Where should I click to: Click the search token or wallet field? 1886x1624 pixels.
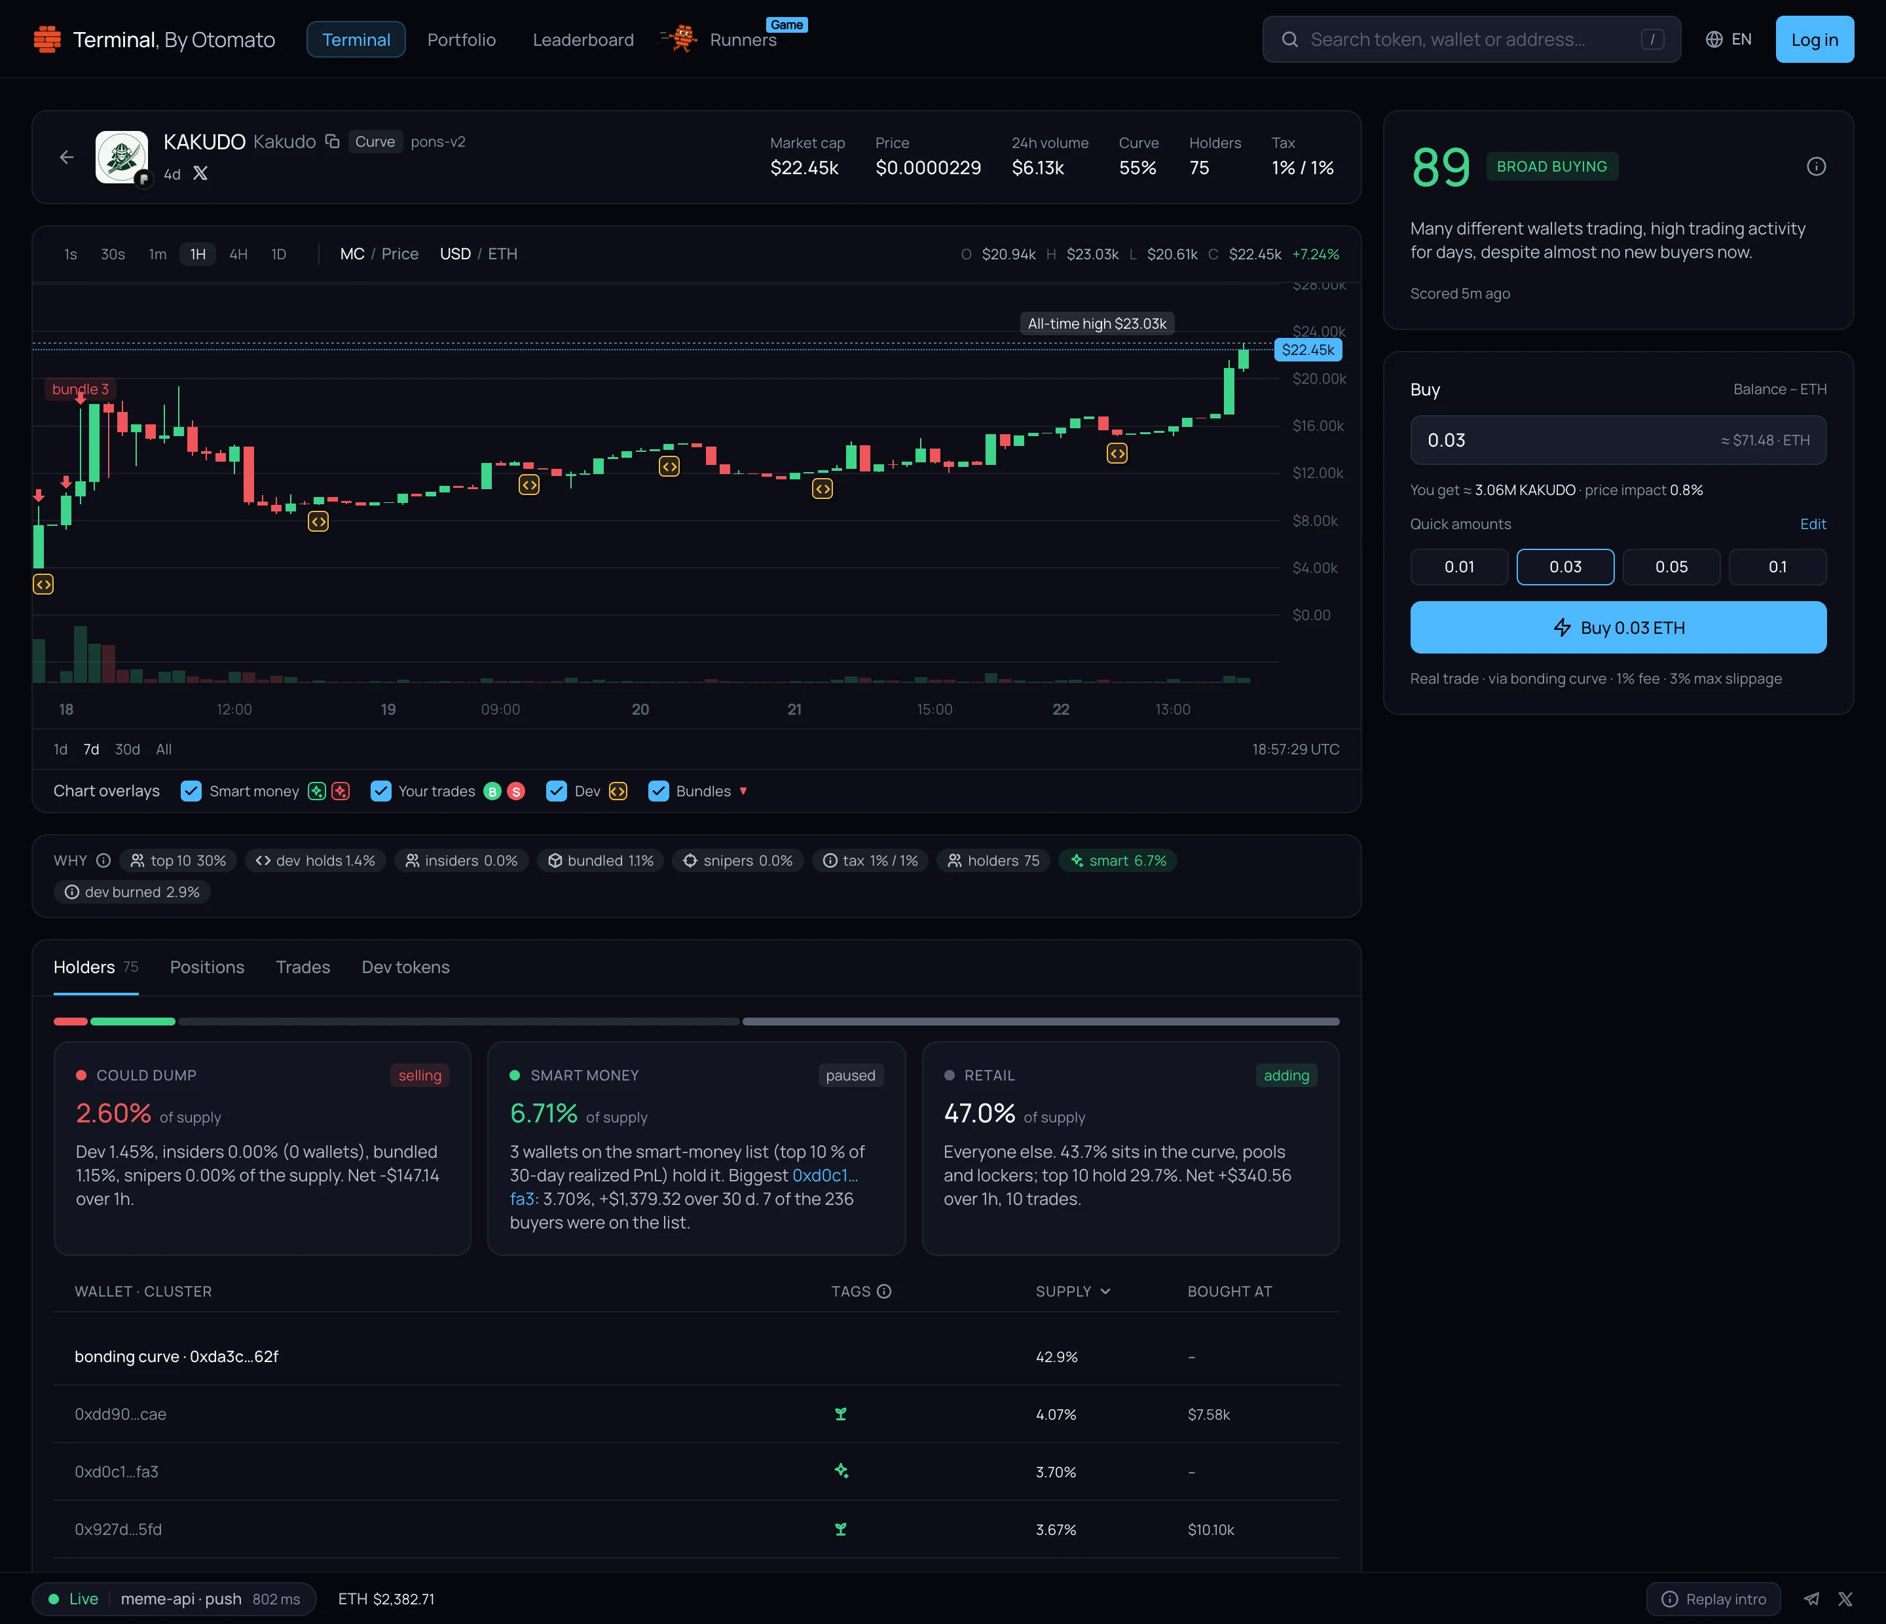click(1471, 39)
